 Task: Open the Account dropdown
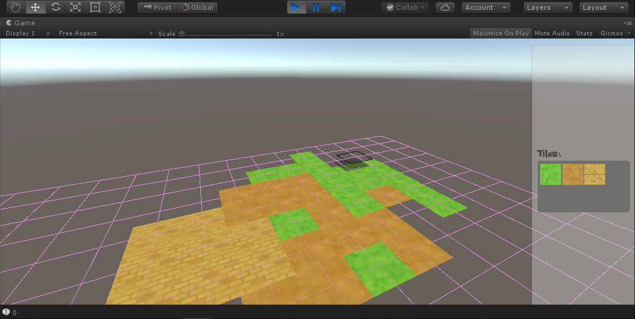(x=486, y=7)
